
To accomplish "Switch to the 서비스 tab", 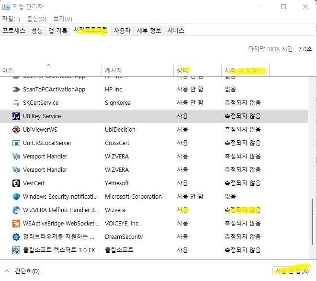I will tap(175, 31).
